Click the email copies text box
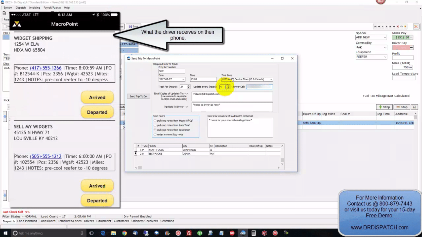This screenshot has height=237, width=422. coord(232,96)
